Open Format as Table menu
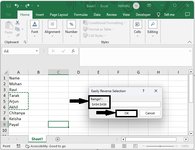 99,29
